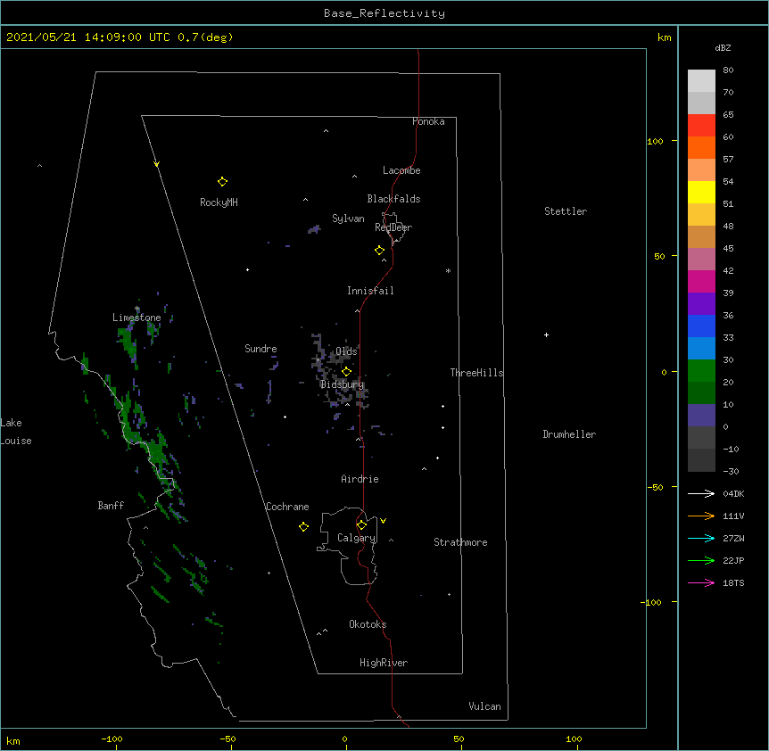Select the yellow diamond marker above RockyMH
Image resolution: width=769 pixels, height=751 pixels.
click(222, 182)
